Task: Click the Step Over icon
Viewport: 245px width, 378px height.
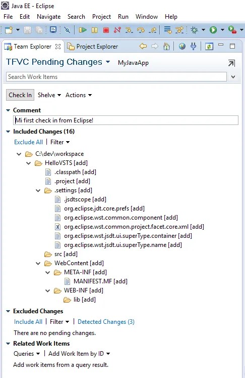Action: pos(141,30)
